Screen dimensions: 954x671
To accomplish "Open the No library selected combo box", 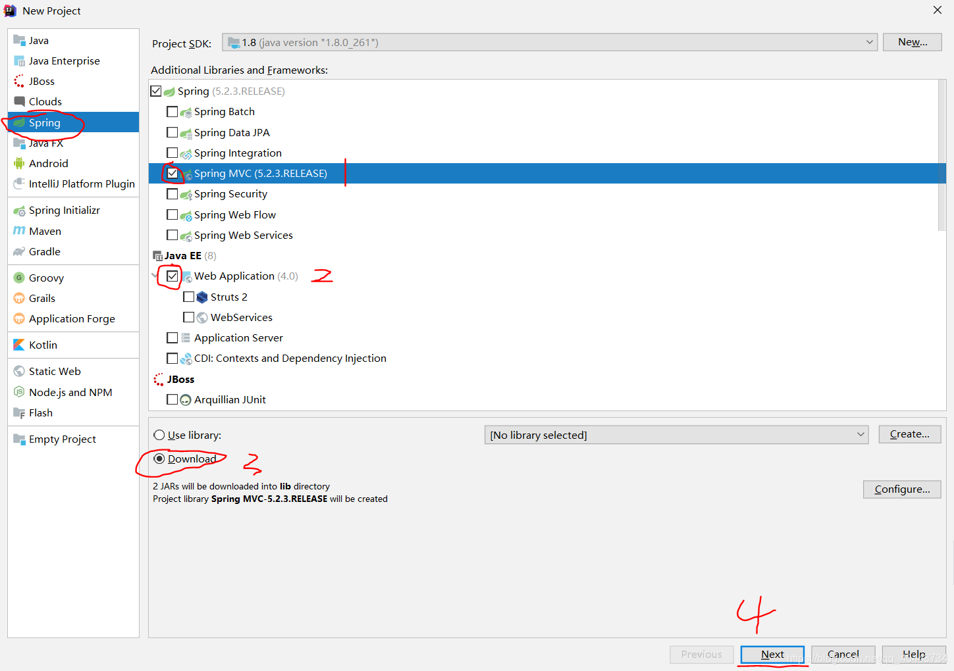I will point(677,435).
